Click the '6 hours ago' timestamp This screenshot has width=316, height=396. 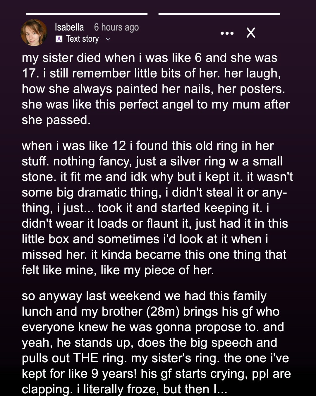(116, 27)
